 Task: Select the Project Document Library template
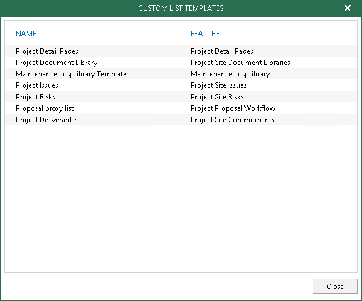click(56, 63)
